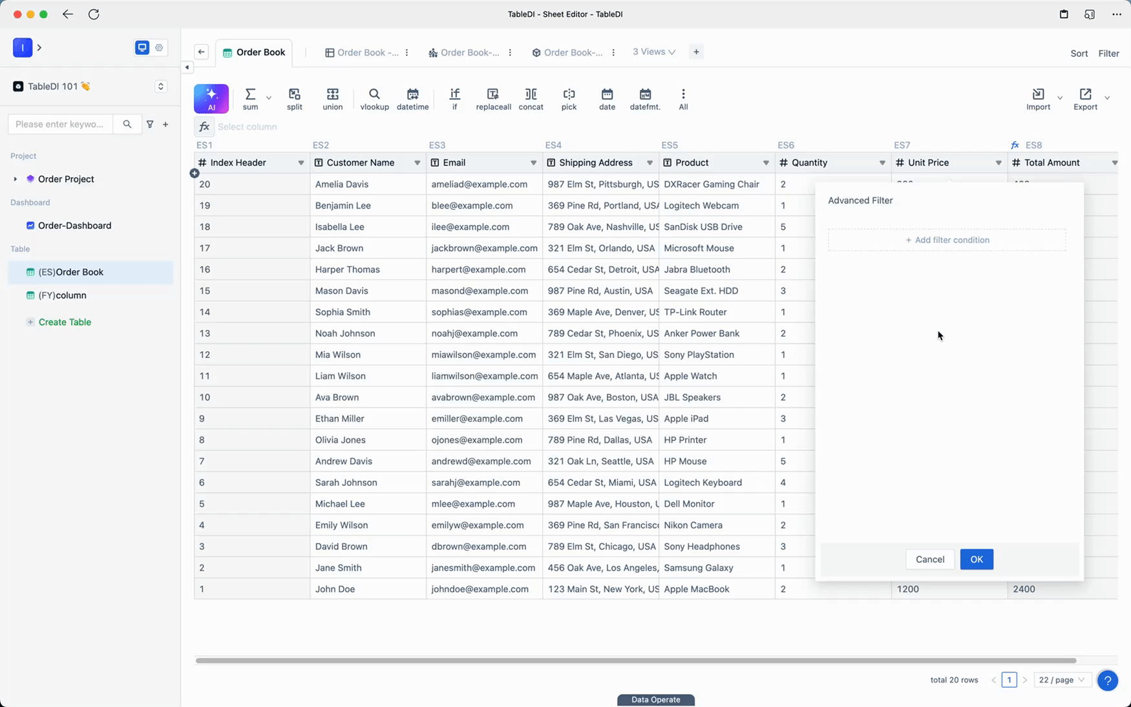Add filter condition
Viewport: 1131px width, 707px height.
pos(947,240)
